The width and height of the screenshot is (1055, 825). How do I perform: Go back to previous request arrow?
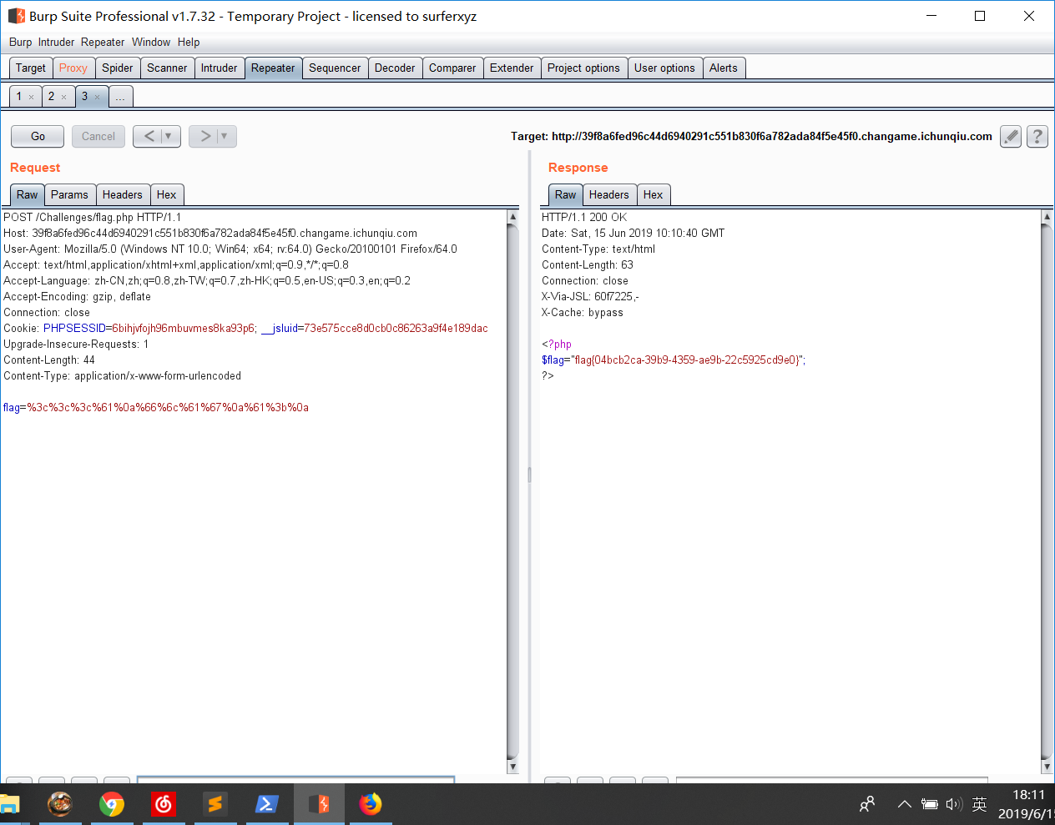149,136
